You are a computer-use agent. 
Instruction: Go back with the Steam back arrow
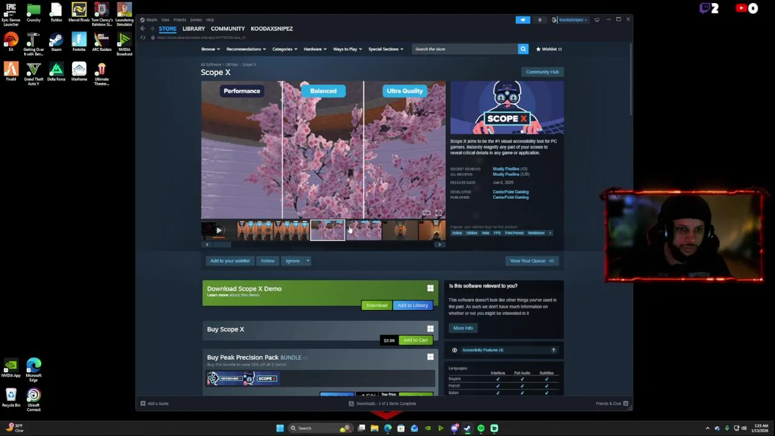pos(143,28)
